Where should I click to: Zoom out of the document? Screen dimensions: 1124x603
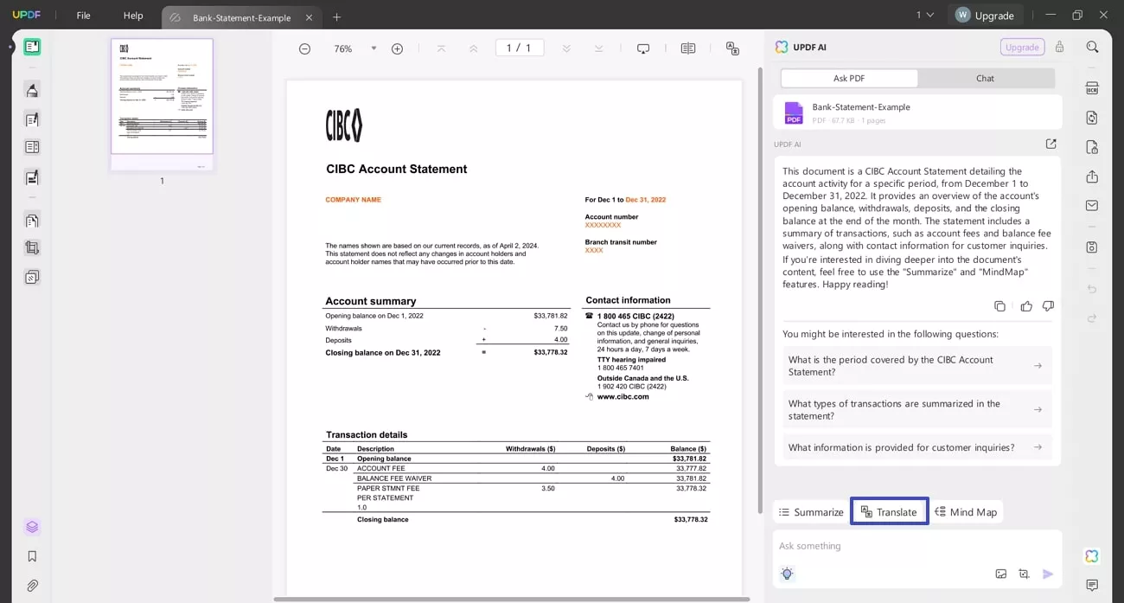click(304, 48)
